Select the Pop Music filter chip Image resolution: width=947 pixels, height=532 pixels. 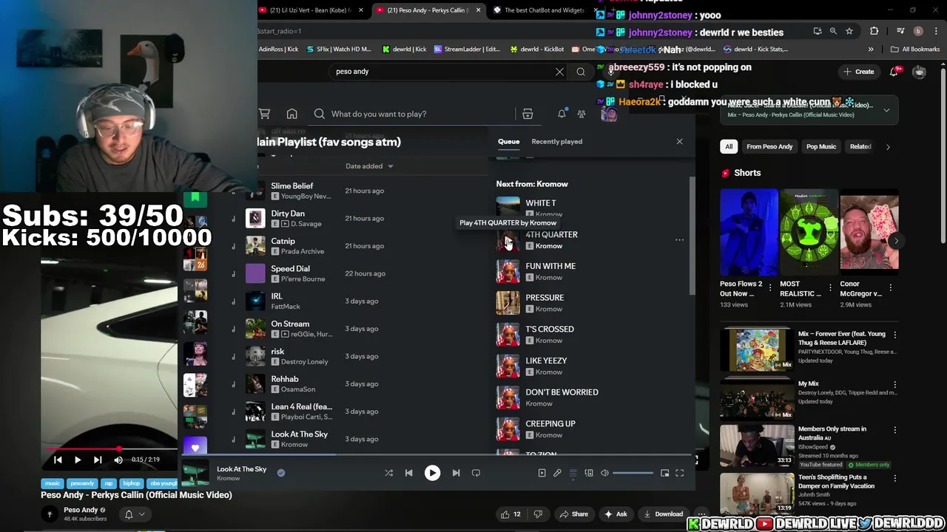tap(820, 146)
